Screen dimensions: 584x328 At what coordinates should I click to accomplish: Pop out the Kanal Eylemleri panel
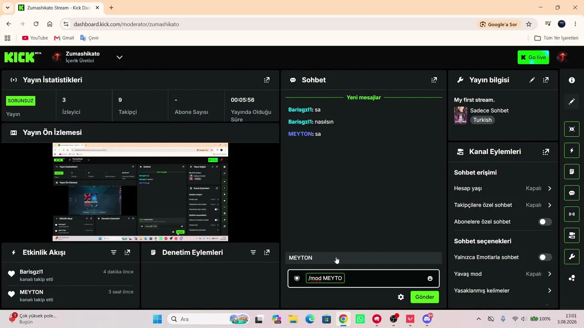546,152
